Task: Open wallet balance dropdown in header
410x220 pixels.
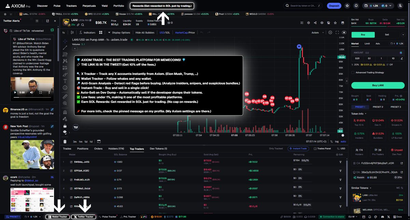Action: 379,6
